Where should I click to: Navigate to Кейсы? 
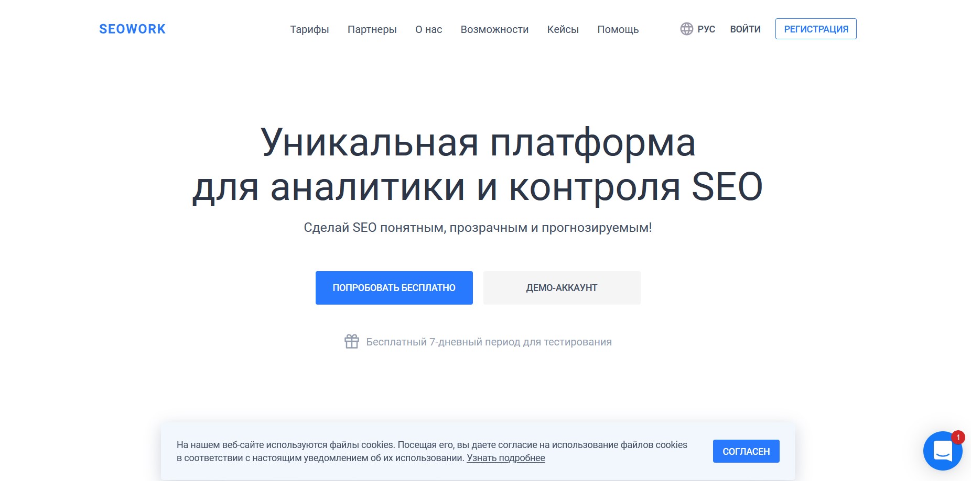click(x=563, y=29)
